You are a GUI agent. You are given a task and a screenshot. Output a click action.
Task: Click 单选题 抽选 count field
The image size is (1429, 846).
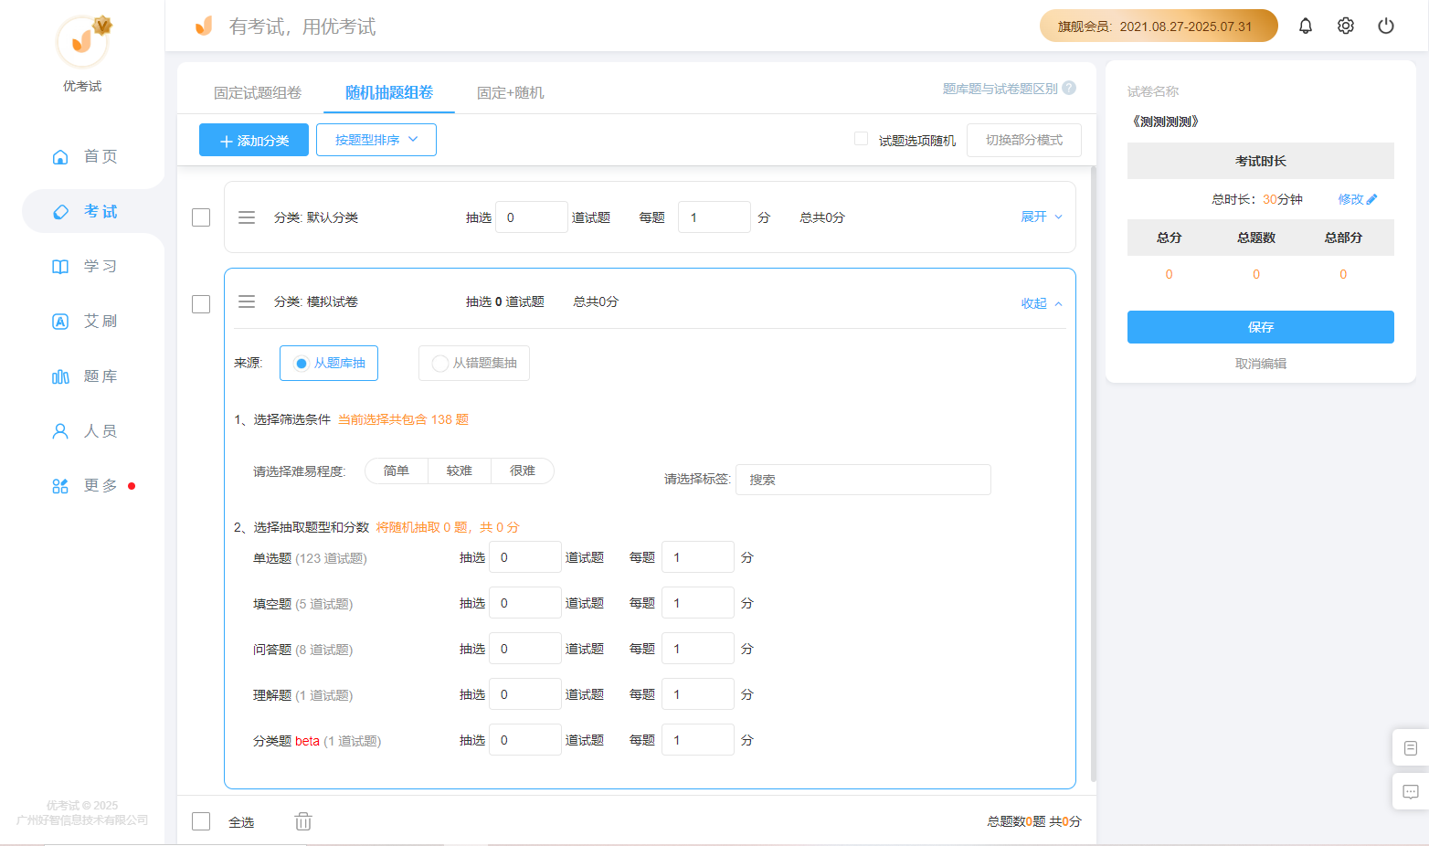point(525,557)
